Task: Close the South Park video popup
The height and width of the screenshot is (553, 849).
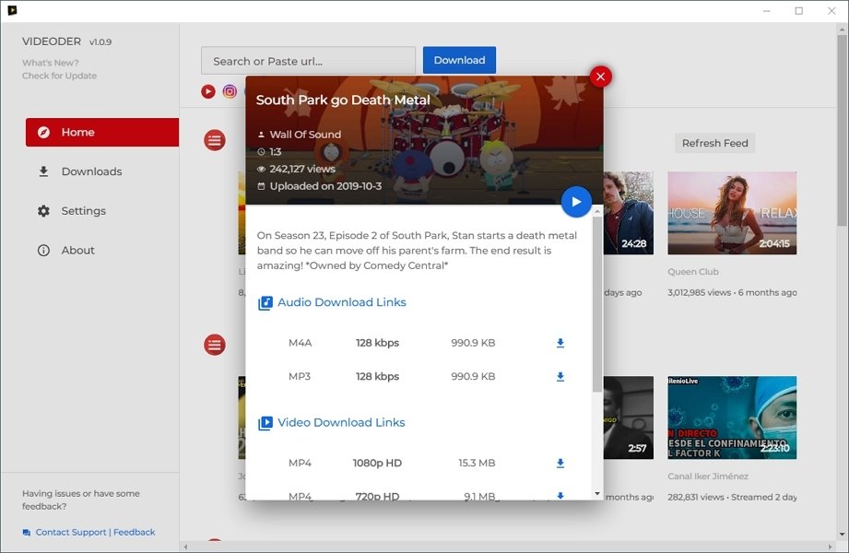Action: [600, 76]
